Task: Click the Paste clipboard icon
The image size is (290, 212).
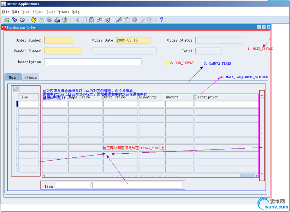Action: tap(92, 20)
